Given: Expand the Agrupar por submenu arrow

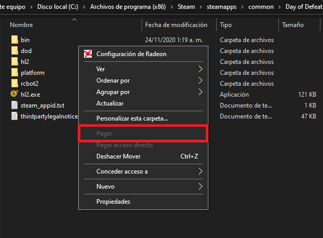Looking at the screenshot, I should 200,92.
